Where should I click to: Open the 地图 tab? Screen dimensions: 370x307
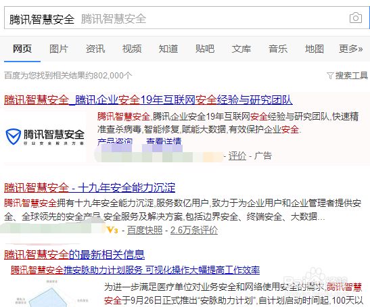coord(315,49)
